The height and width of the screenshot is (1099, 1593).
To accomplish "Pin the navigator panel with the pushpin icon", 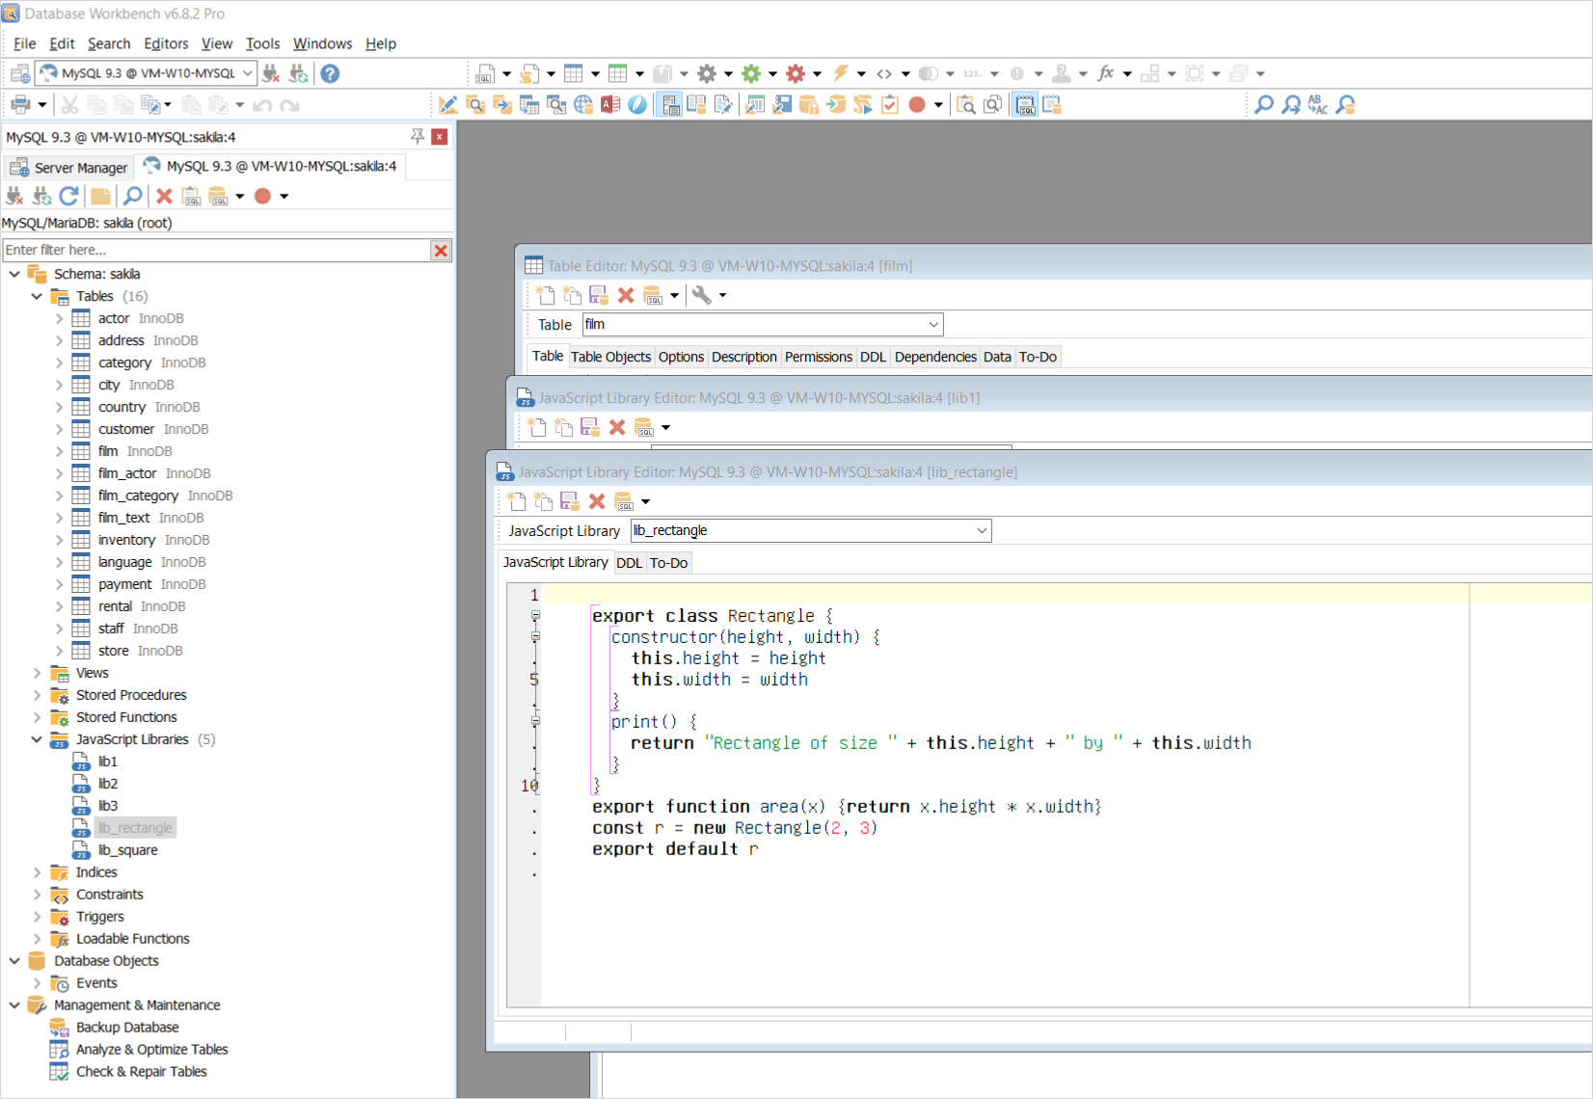I will [417, 137].
